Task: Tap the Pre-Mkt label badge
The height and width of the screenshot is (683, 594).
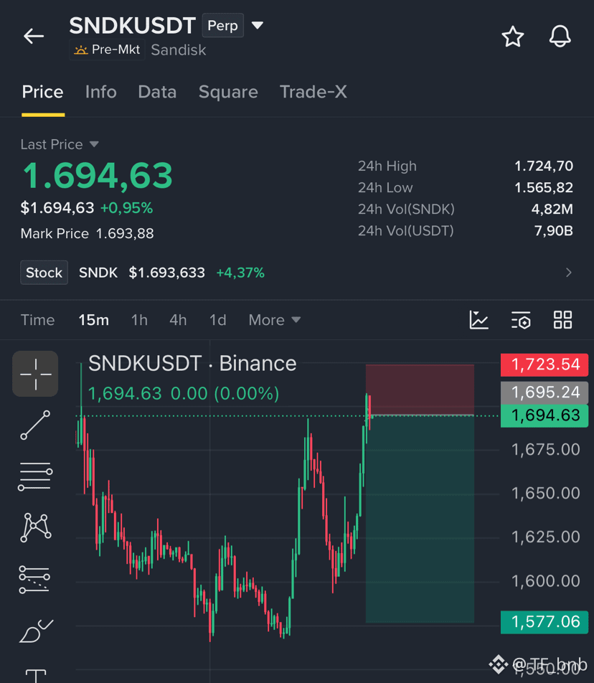Action: click(107, 50)
